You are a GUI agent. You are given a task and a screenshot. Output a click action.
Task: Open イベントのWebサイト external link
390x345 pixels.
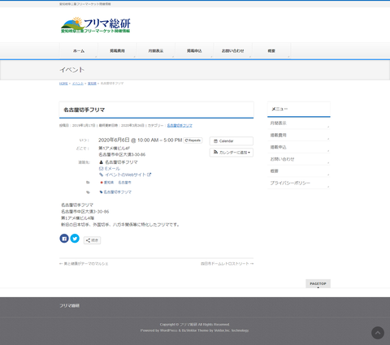[x=125, y=175]
